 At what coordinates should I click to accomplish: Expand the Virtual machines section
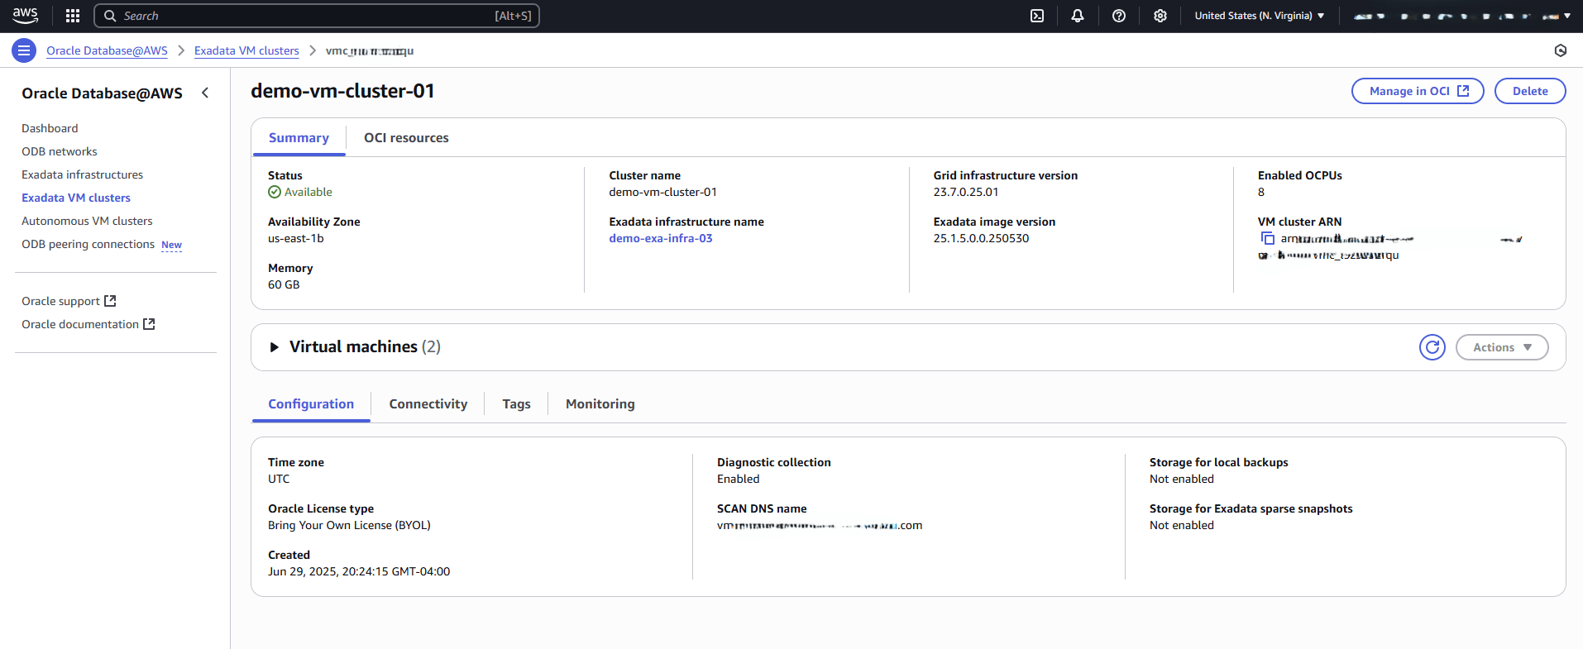pos(274,347)
